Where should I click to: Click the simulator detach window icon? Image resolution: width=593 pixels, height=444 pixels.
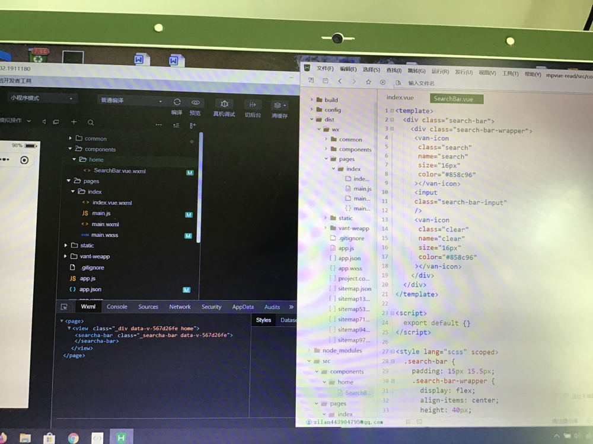[56, 121]
